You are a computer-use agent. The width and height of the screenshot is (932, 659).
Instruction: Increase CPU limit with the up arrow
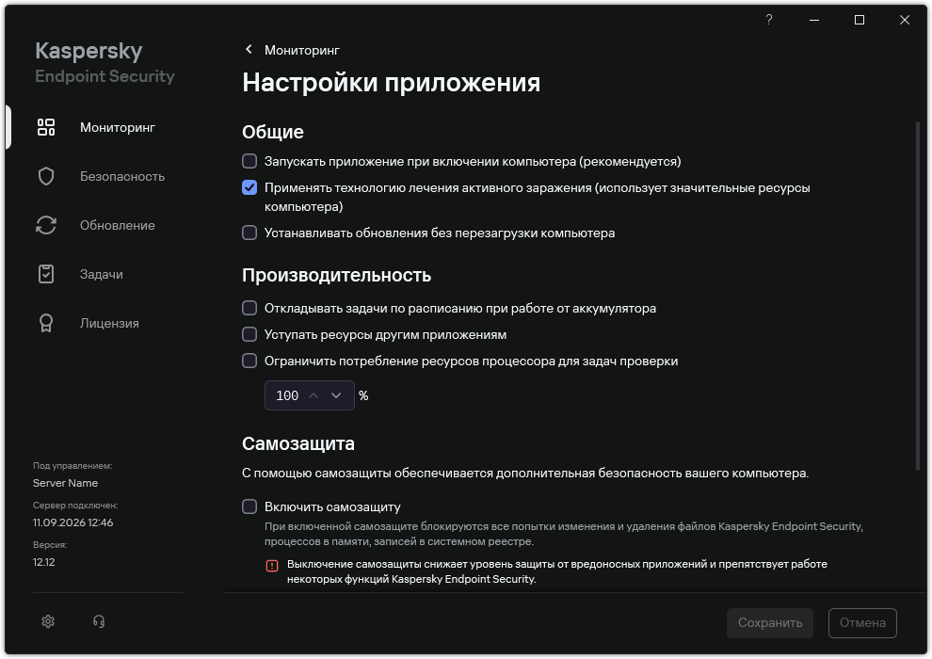(313, 395)
